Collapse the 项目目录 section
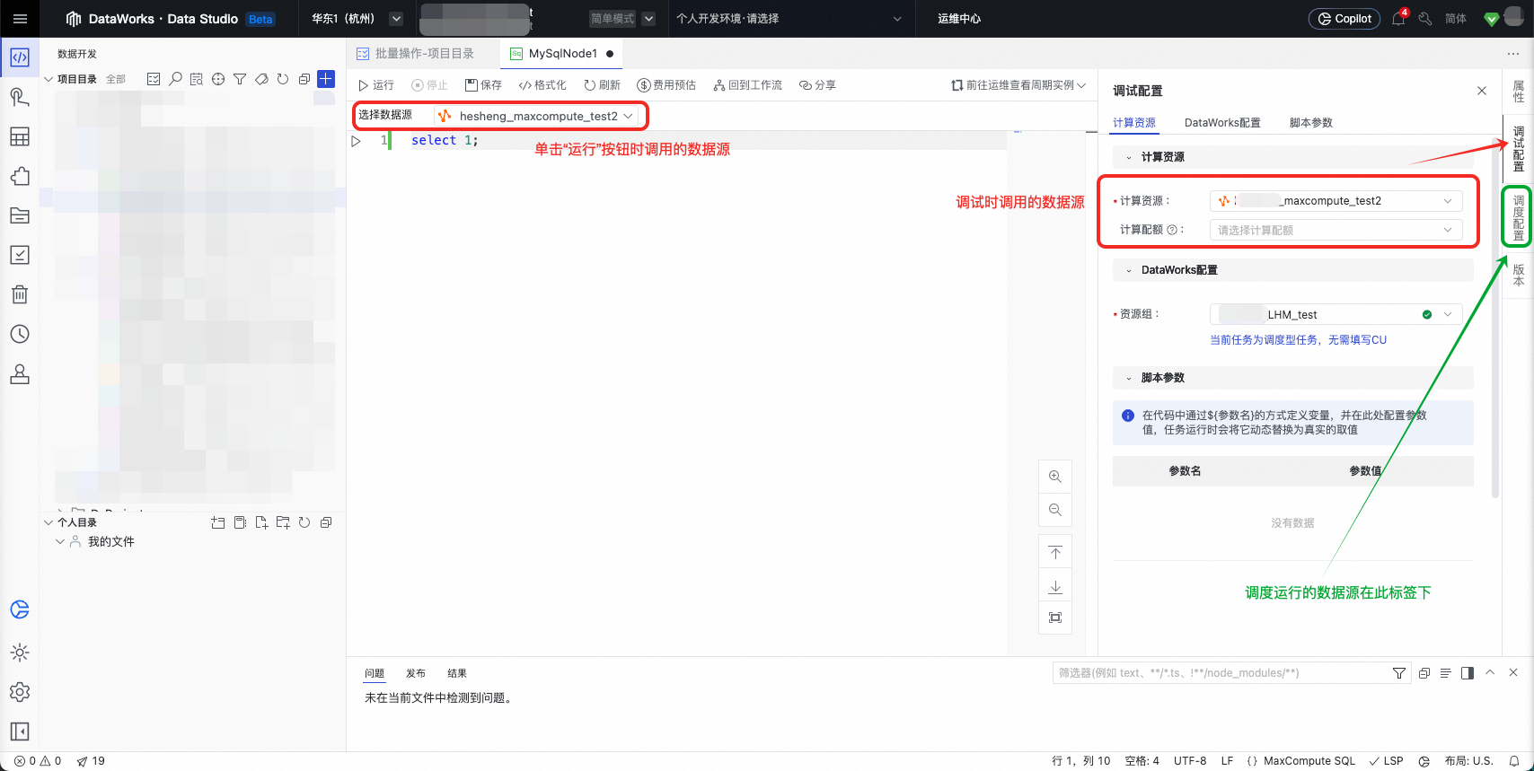 [48, 79]
